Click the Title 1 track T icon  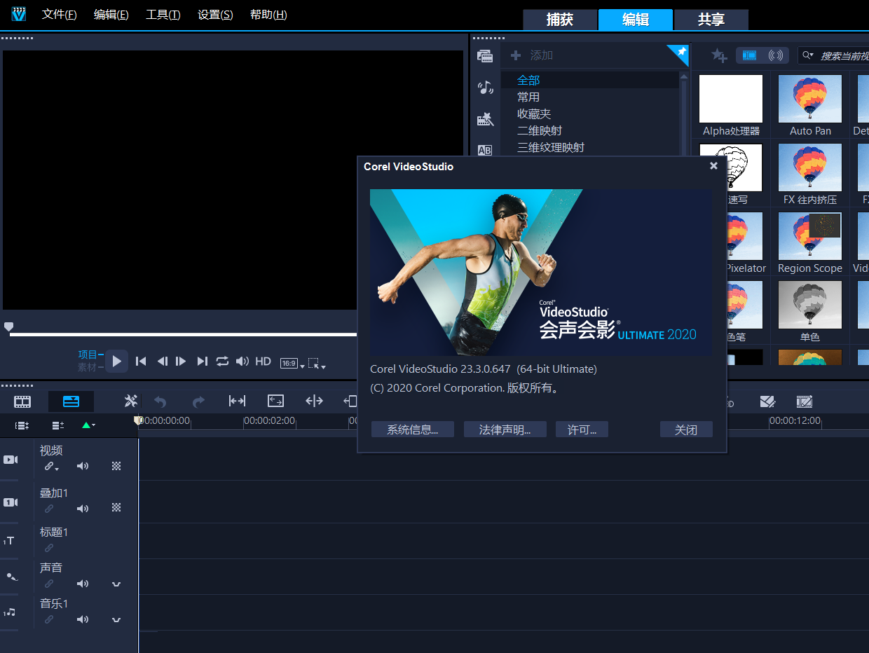[9, 541]
